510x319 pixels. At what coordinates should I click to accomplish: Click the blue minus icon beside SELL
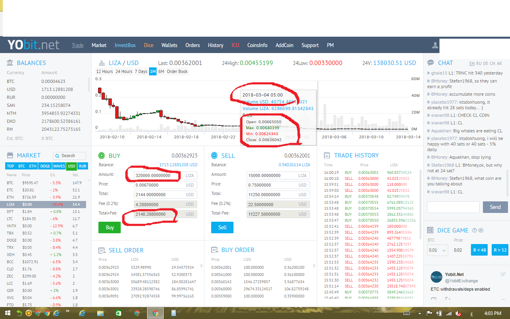[214, 156]
